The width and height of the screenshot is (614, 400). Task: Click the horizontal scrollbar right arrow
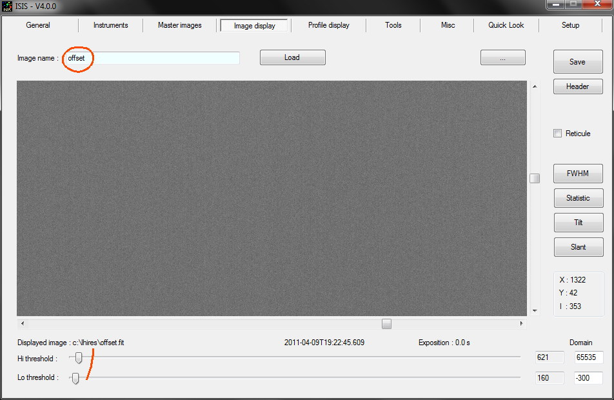(x=522, y=323)
